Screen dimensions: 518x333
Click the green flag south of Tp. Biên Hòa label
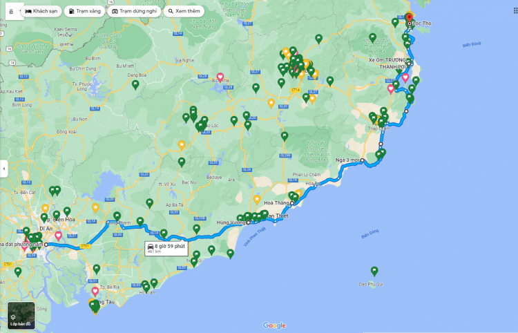coord(44,218)
